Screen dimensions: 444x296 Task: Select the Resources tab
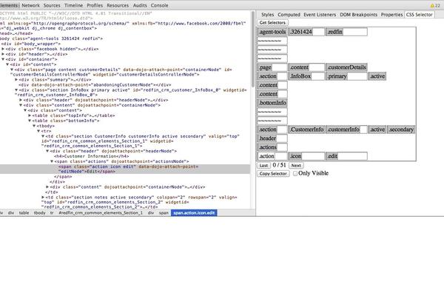click(118, 5)
